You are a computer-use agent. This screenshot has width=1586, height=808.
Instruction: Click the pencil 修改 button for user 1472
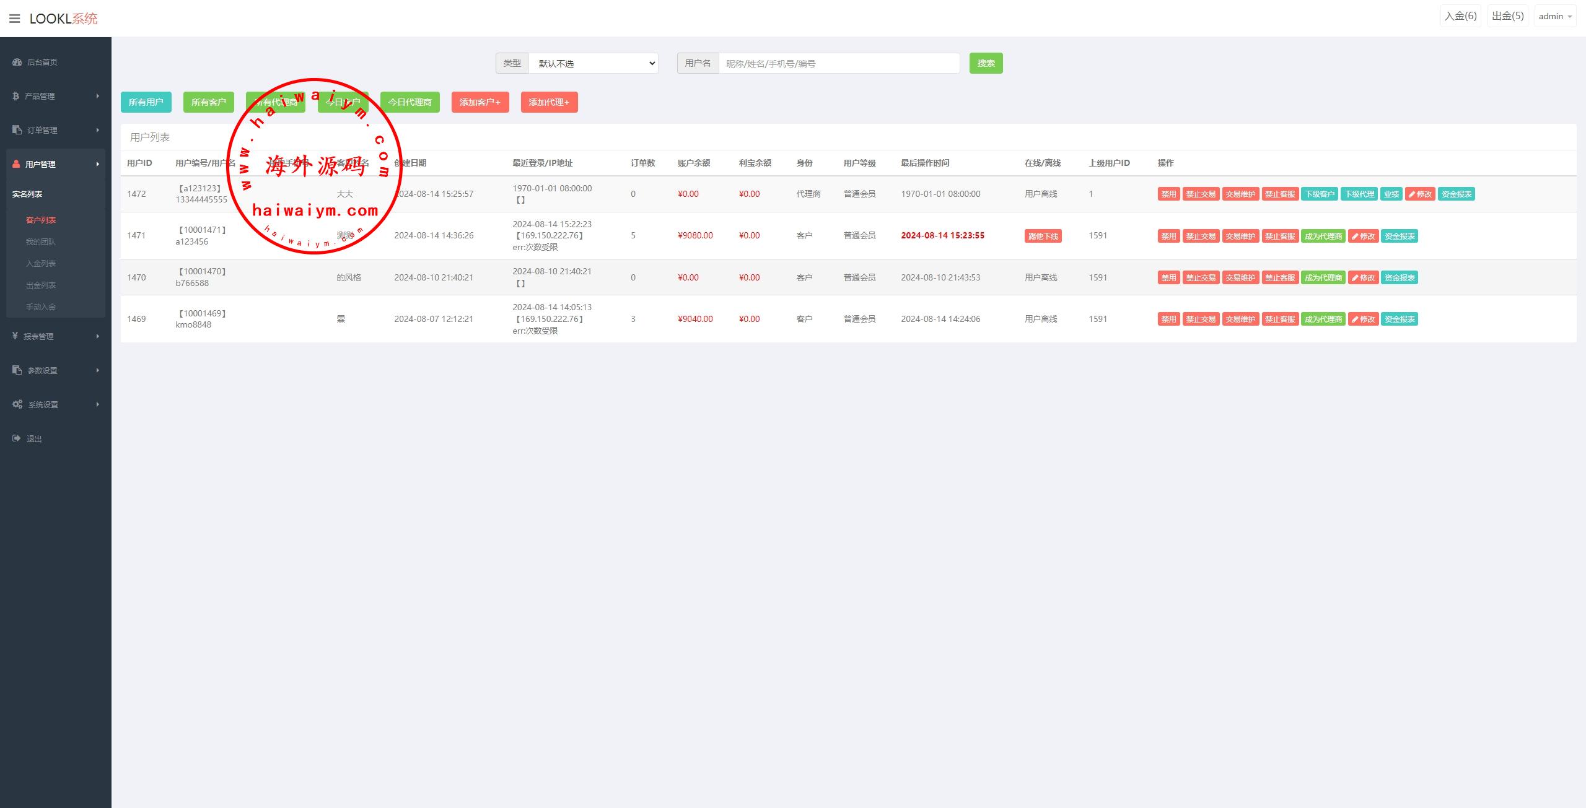(1419, 194)
